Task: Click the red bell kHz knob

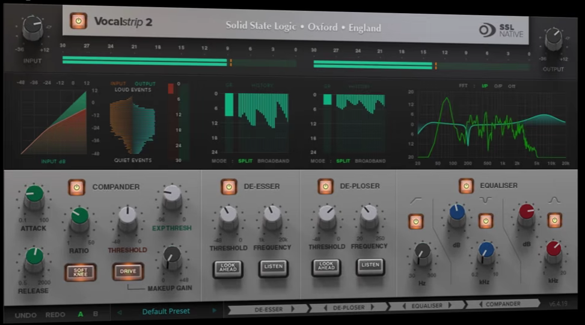Action: click(x=553, y=252)
